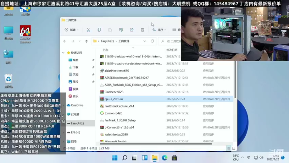Sort by the 修改日期 column header
This screenshot has width=289, height=163.
point(172,50)
